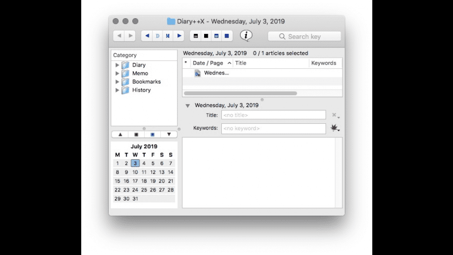The width and height of the screenshot is (453, 255).
Task: Go to the next entry with the blue right arrow
Action: point(179,36)
